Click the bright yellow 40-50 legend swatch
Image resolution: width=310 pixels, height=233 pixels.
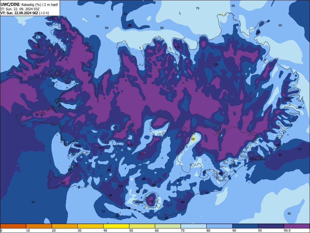116,226
